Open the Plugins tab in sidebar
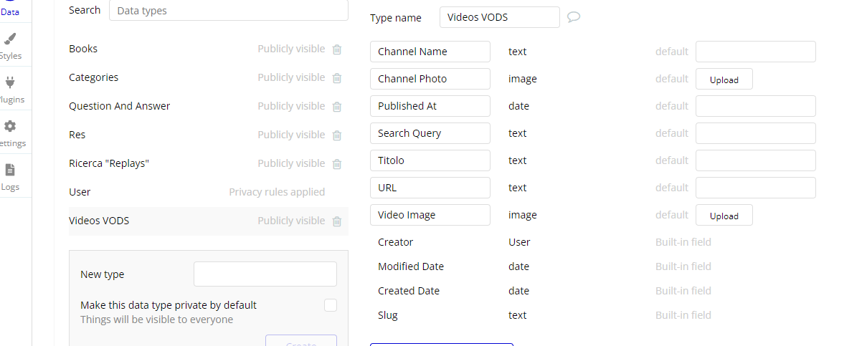867x346 pixels. coord(11,89)
